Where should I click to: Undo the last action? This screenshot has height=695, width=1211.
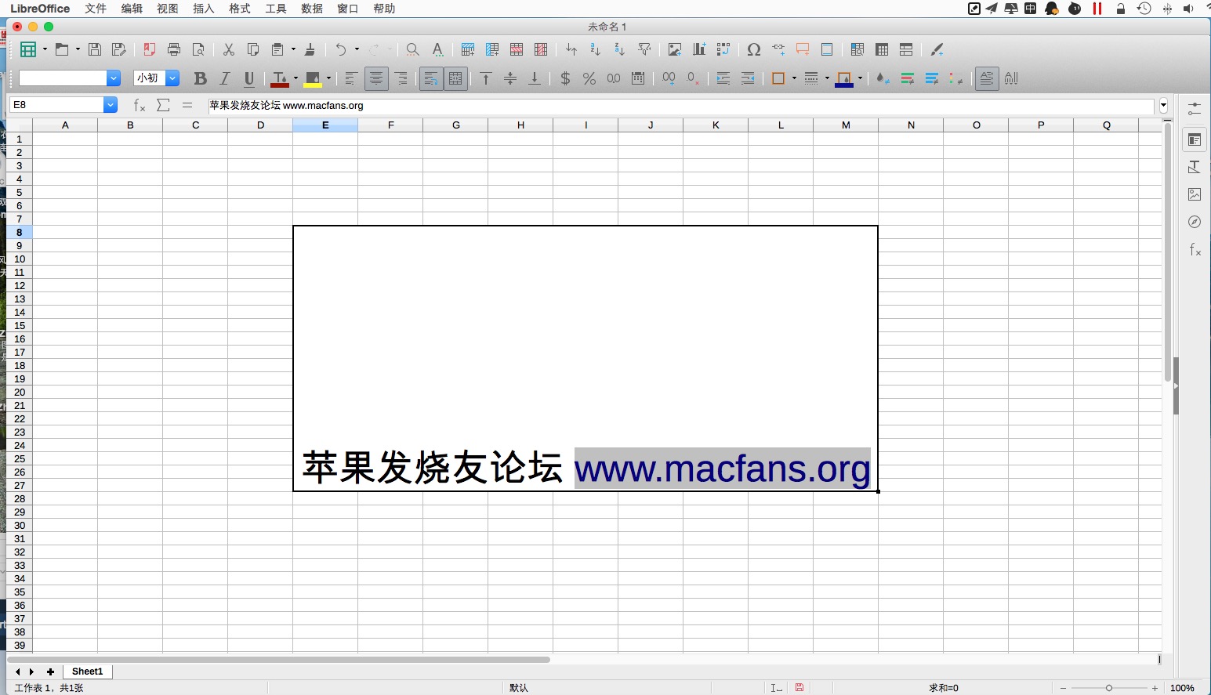341,49
